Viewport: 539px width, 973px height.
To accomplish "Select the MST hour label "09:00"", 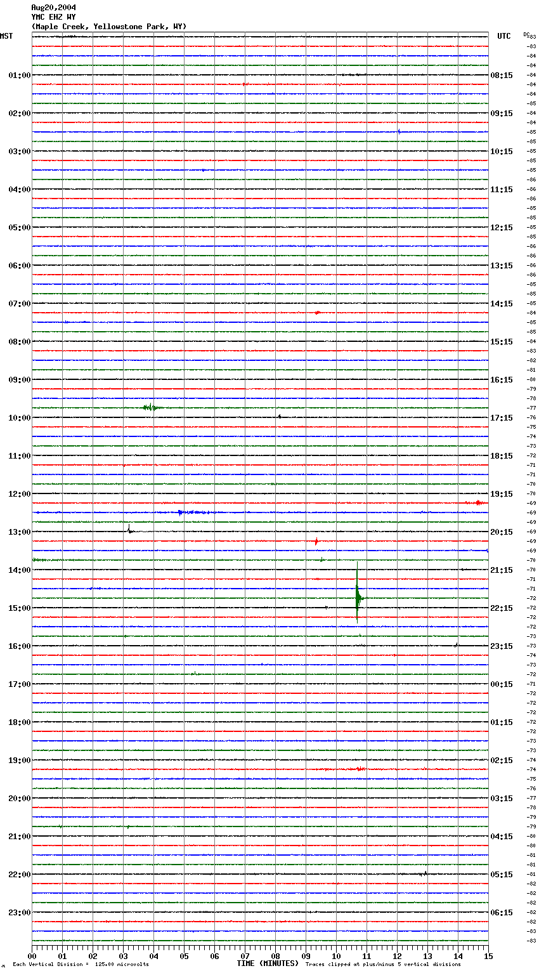I will 19,380.
